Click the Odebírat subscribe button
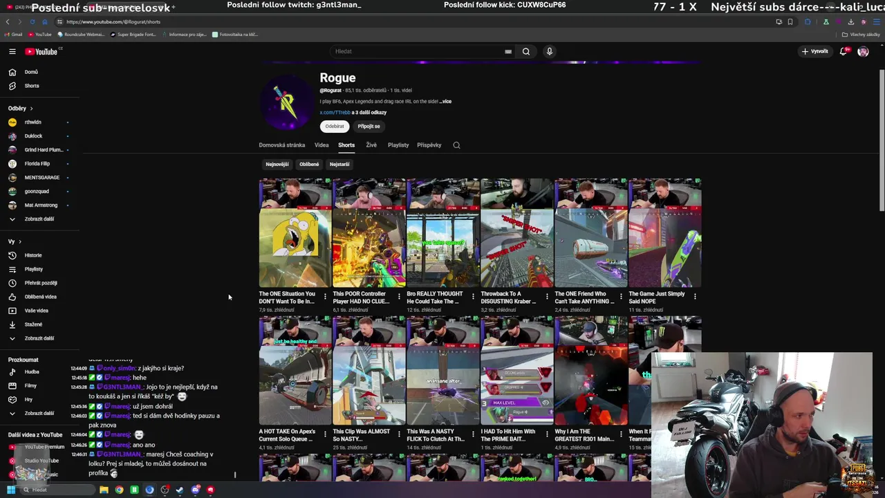 pyautogui.click(x=335, y=127)
